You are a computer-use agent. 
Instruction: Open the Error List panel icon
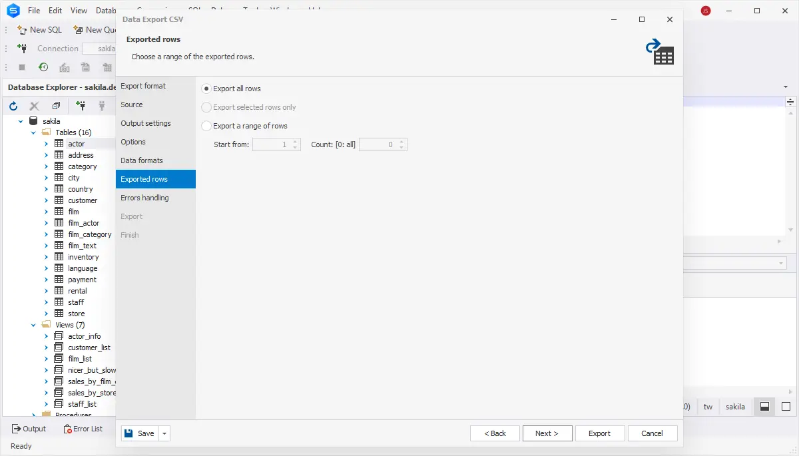(67, 429)
